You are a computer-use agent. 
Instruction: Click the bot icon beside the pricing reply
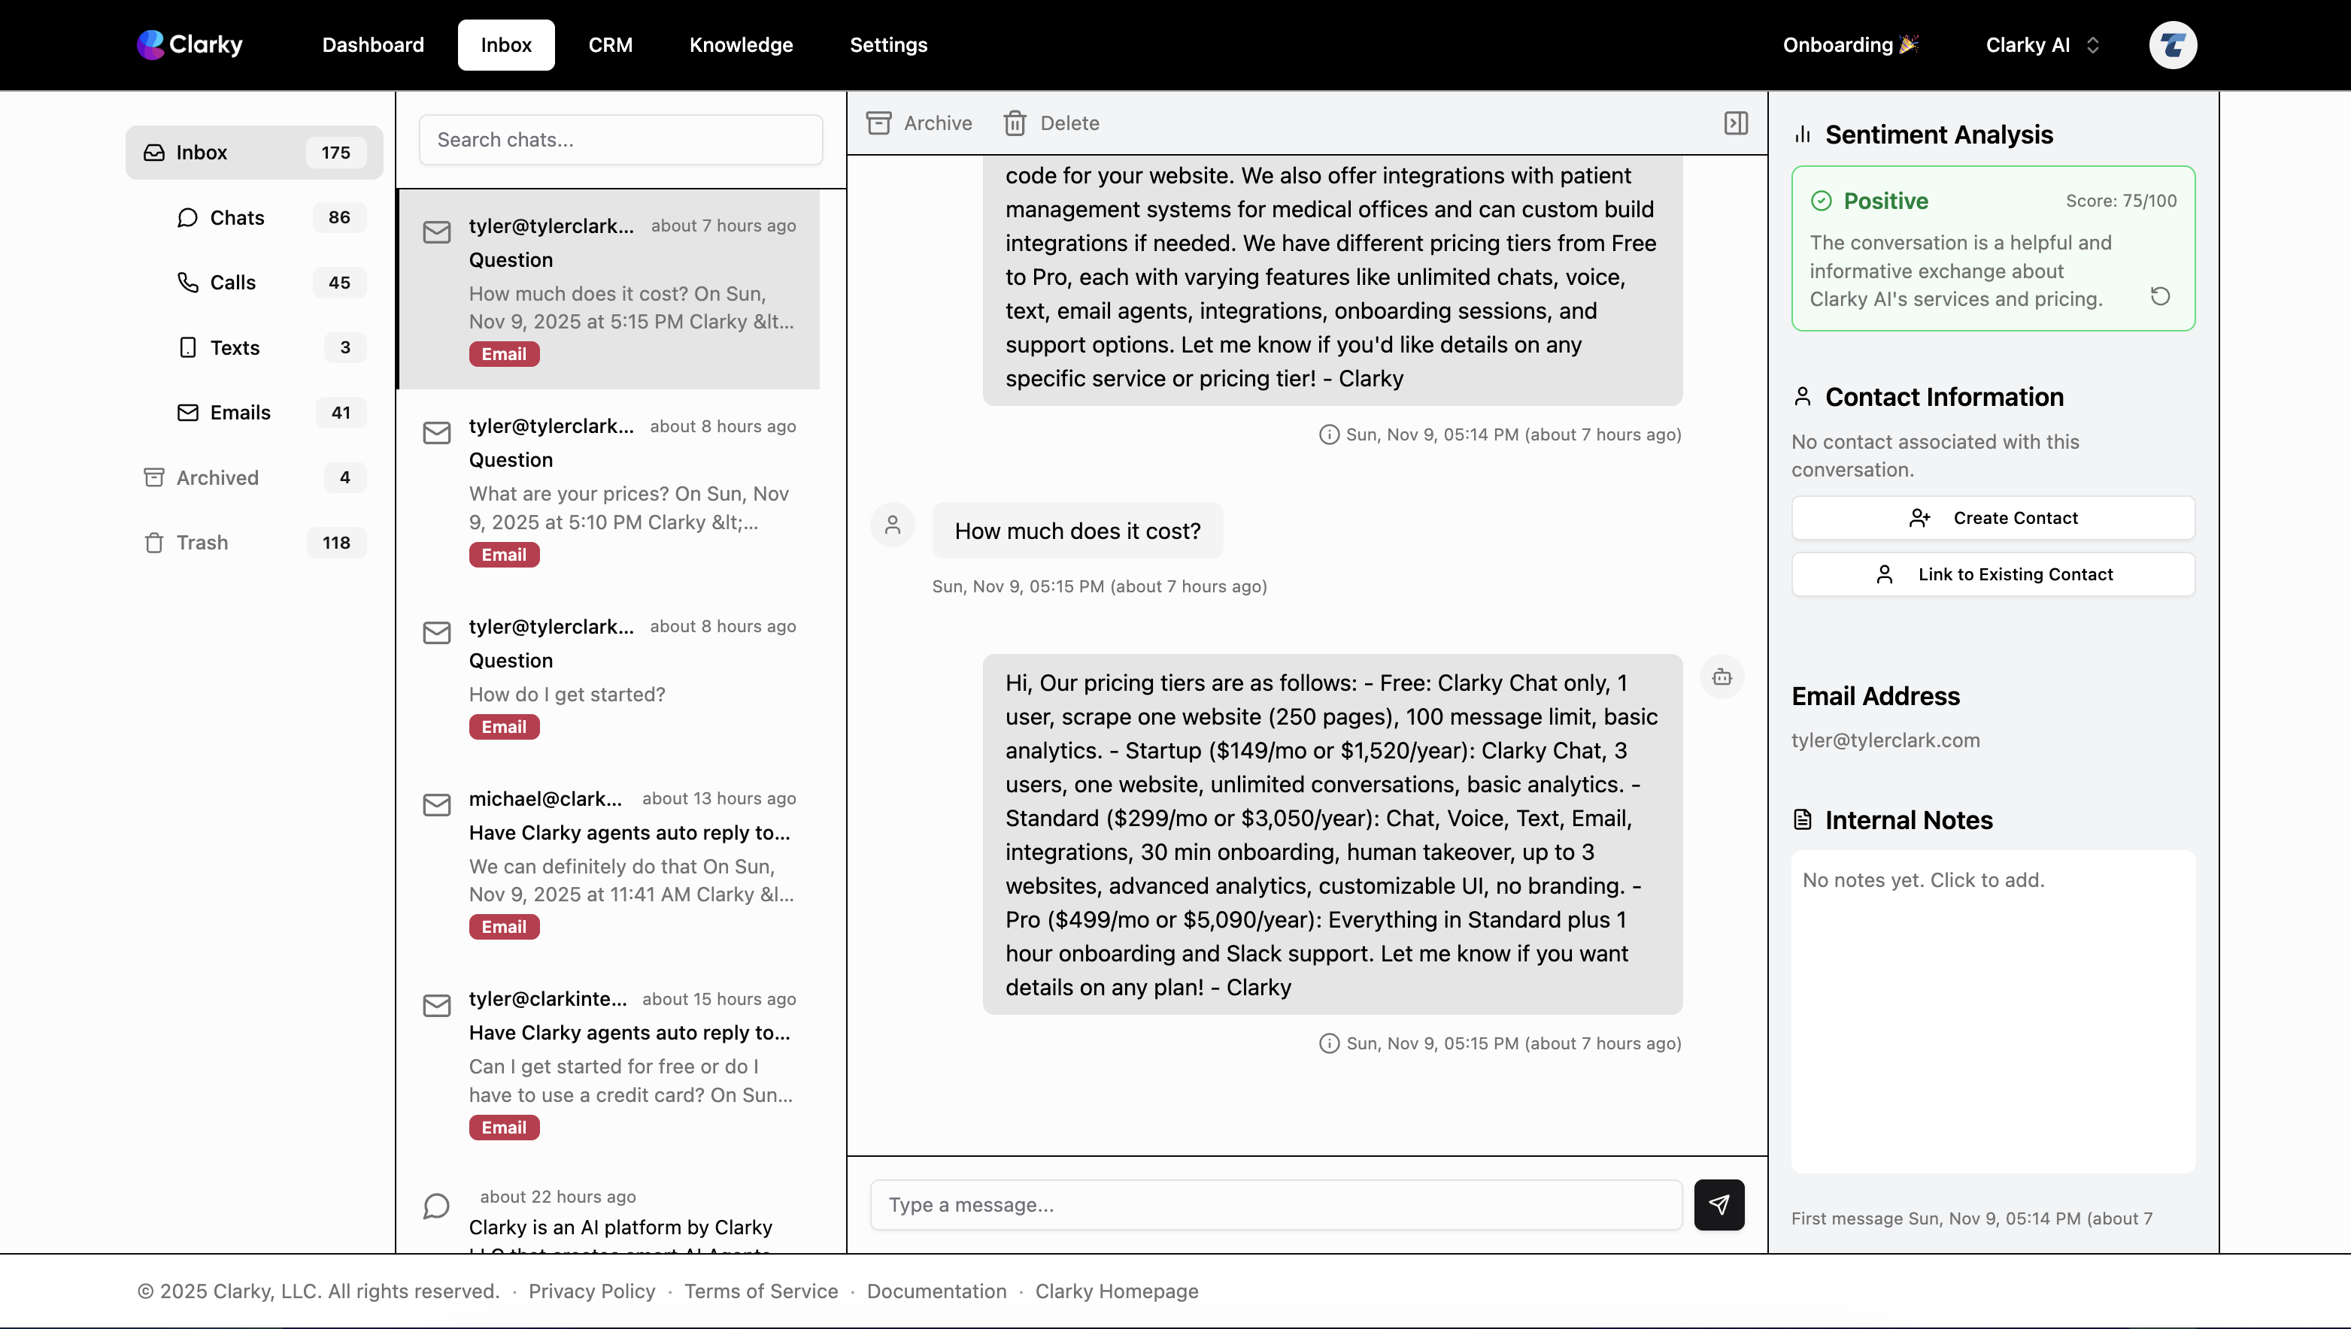click(x=1722, y=677)
